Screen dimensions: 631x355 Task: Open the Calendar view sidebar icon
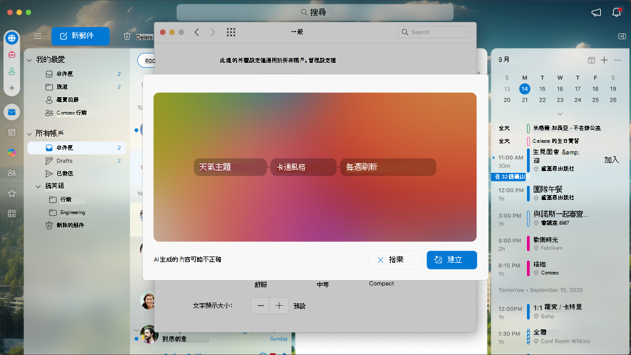[x=12, y=132]
